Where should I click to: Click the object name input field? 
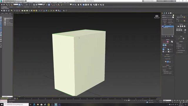167,15
